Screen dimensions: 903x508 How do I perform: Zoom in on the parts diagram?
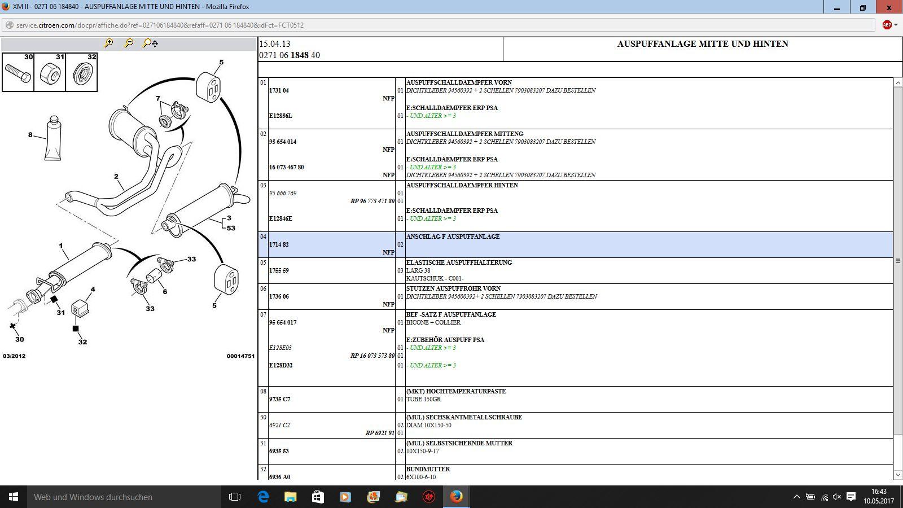pos(109,43)
